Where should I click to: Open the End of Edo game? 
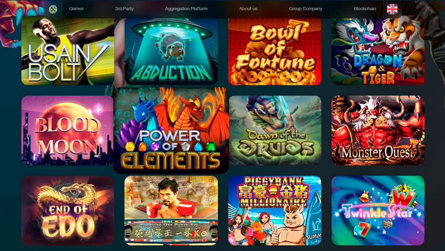tap(68, 211)
